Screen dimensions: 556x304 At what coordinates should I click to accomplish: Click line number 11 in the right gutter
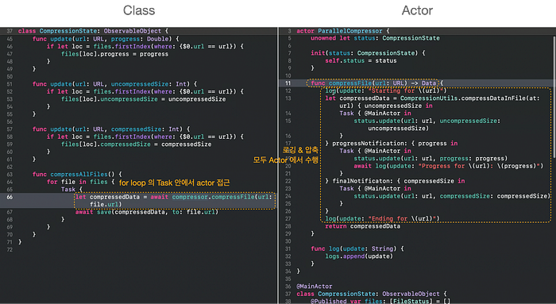pyautogui.click(x=288, y=83)
